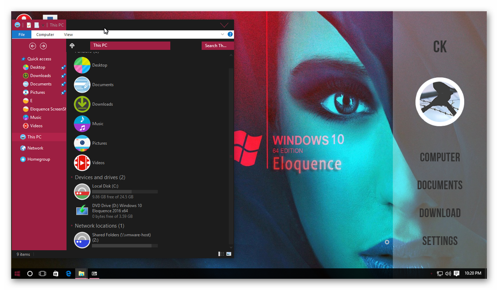Click the pin icon beside sidebar Pictures
The width and height of the screenshot is (498, 290).
click(x=63, y=92)
